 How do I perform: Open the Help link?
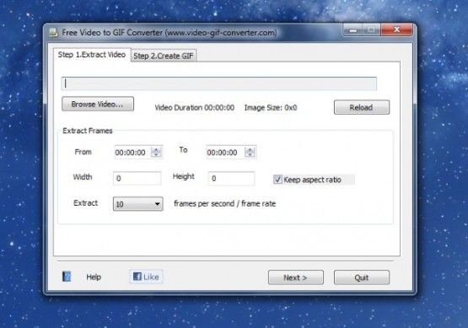pos(94,277)
